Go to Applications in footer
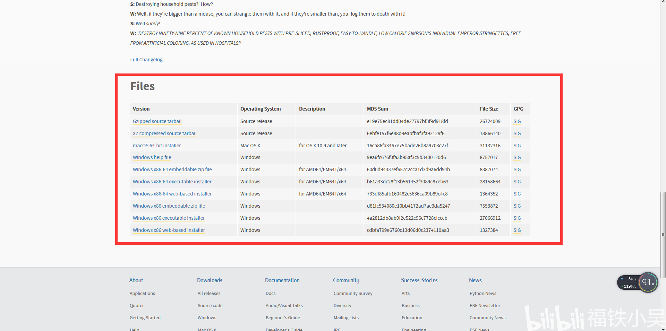The height and width of the screenshot is (331, 666). 142,293
